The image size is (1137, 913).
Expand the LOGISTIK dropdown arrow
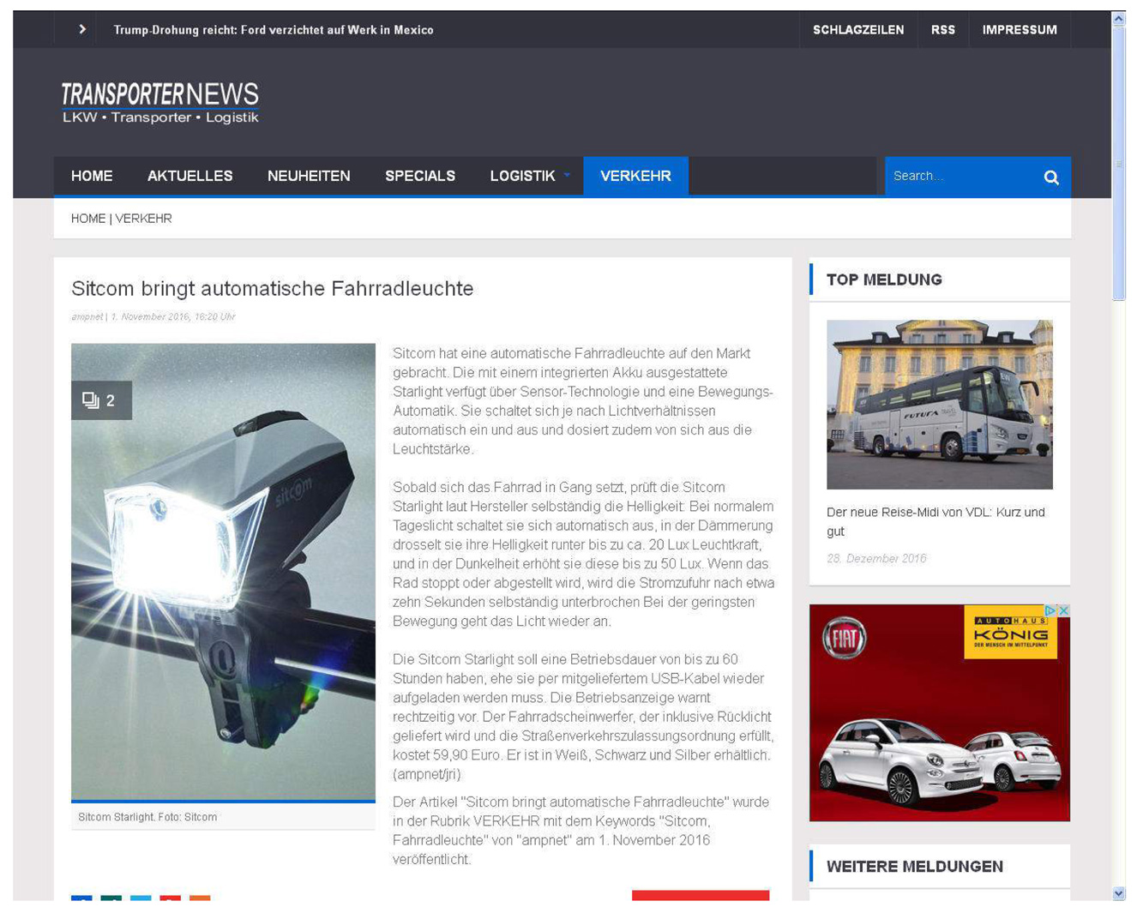[566, 176]
